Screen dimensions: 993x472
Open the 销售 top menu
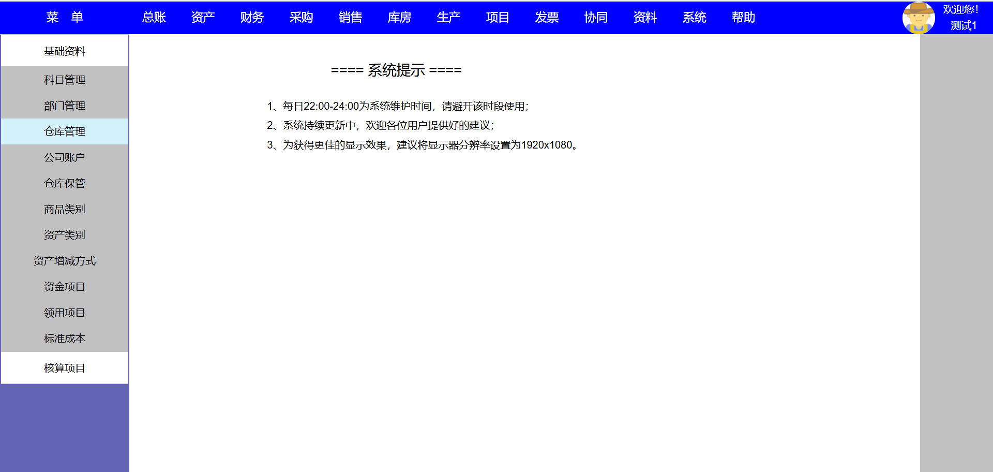(350, 18)
